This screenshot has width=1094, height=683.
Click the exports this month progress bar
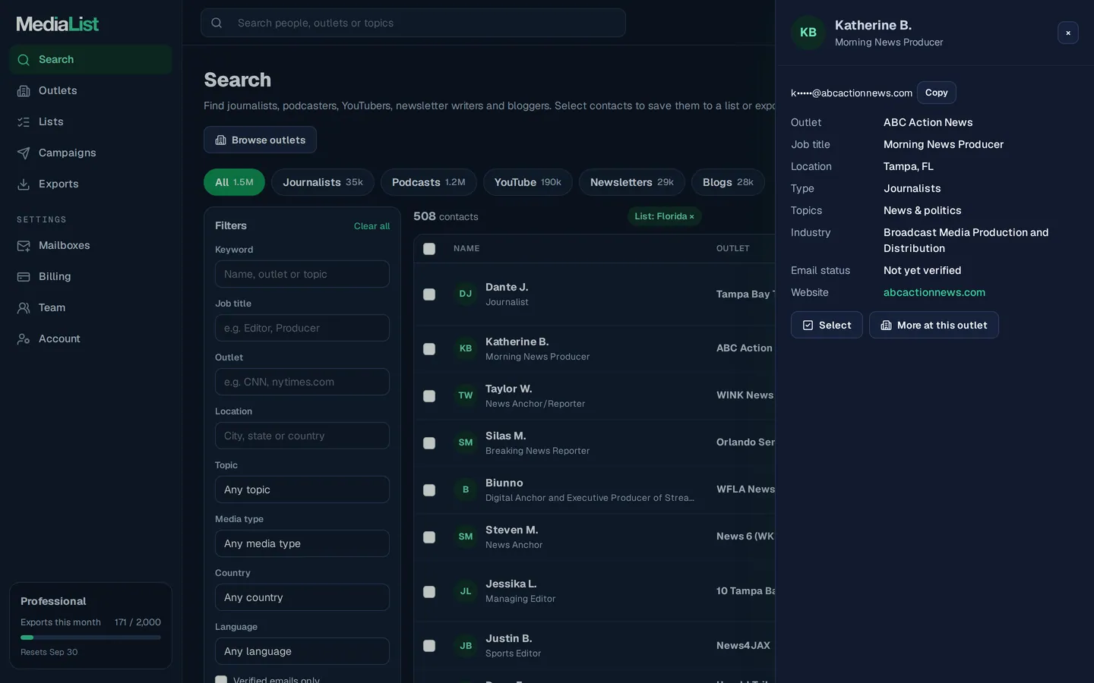pos(90,637)
